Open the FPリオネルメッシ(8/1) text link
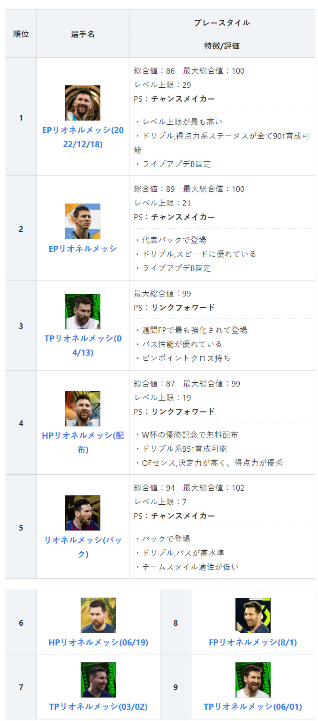 (x=253, y=642)
